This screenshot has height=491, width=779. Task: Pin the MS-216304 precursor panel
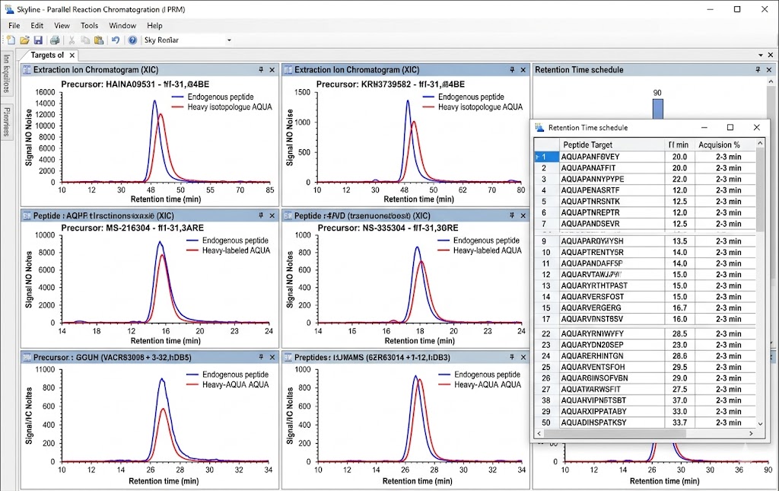pyautogui.click(x=261, y=215)
